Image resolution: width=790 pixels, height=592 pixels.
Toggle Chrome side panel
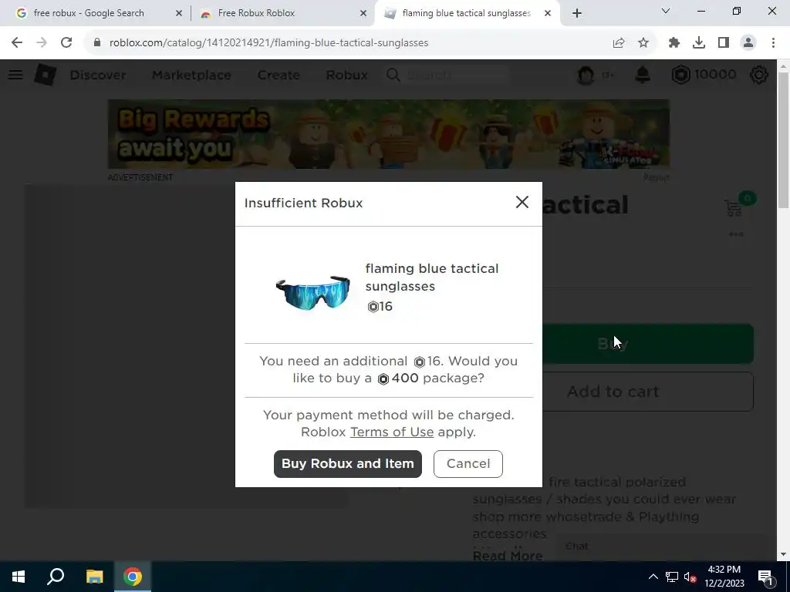[724, 43]
